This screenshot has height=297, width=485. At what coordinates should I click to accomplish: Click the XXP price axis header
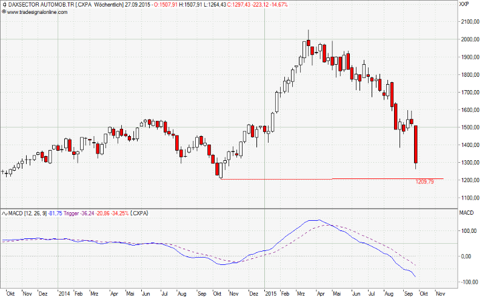pyautogui.click(x=464, y=5)
